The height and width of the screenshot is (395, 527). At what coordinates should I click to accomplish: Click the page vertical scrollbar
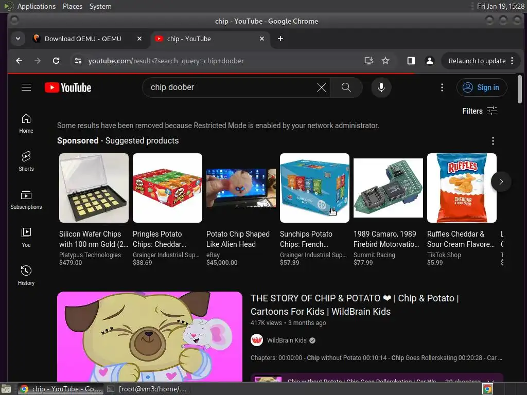click(520, 89)
